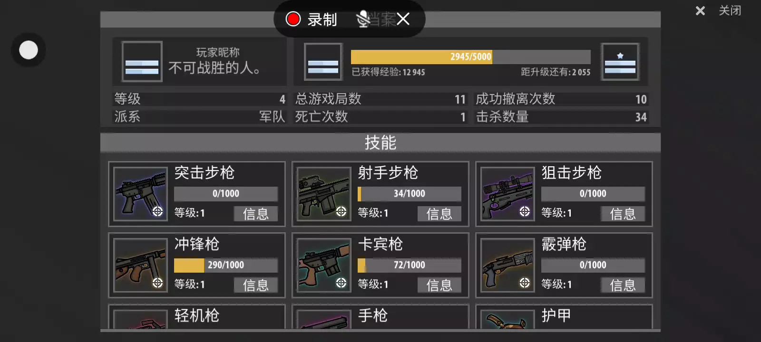Image resolution: width=761 pixels, height=342 pixels.
Task: Tap the sniper rifle (狙击步枪) weapon icon
Action: point(508,194)
